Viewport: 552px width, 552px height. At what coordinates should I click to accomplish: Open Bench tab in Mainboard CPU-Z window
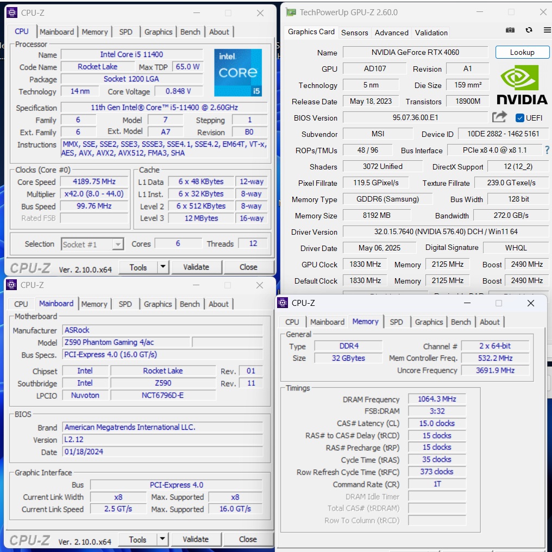click(190, 304)
